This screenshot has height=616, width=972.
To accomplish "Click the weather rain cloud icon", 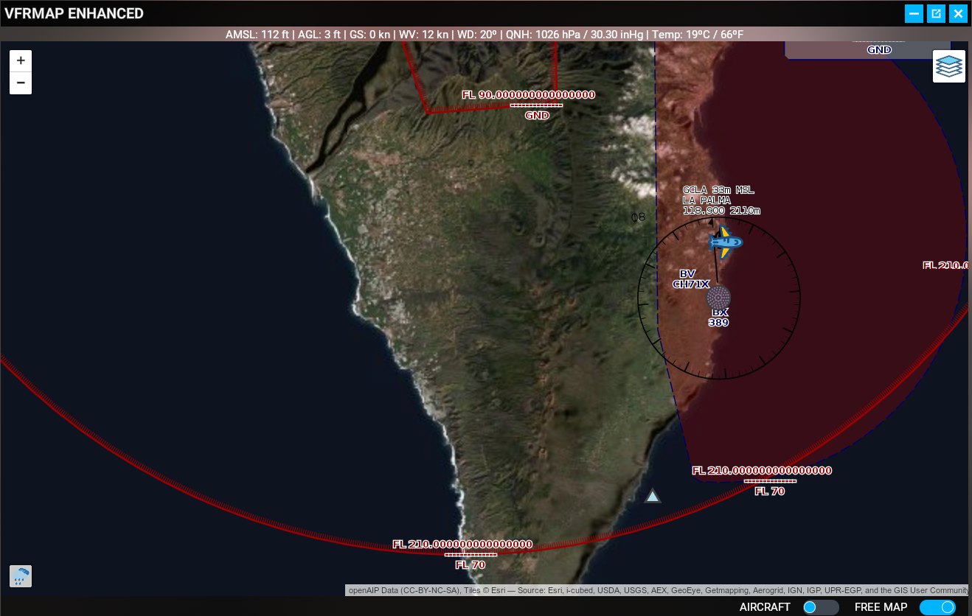I will [x=21, y=576].
